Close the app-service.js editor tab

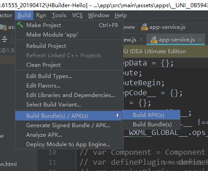click(x=200, y=40)
